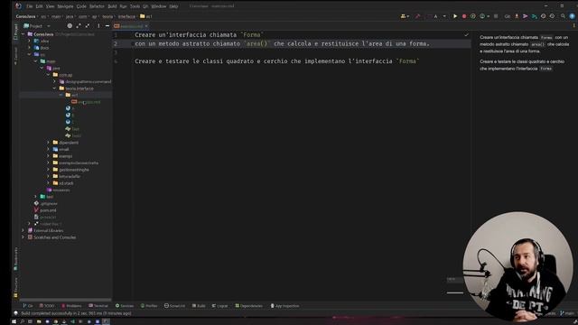Click the taskbar search magnifier

tap(22, 321)
